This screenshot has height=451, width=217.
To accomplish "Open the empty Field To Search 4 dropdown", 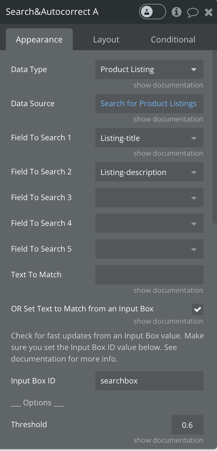I will click(x=149, y=223).
